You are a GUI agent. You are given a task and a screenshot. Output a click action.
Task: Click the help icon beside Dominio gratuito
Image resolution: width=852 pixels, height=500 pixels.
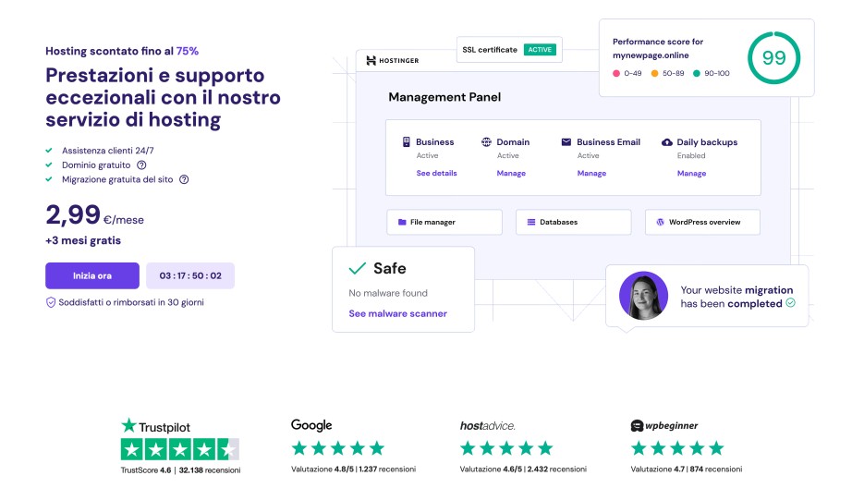click(141, 165)
